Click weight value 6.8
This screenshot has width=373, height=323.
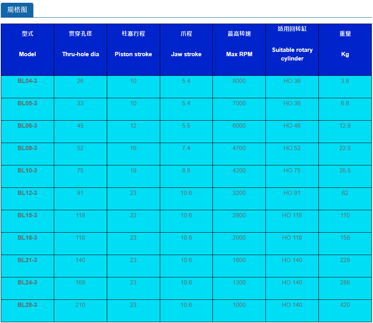(345, 103)
